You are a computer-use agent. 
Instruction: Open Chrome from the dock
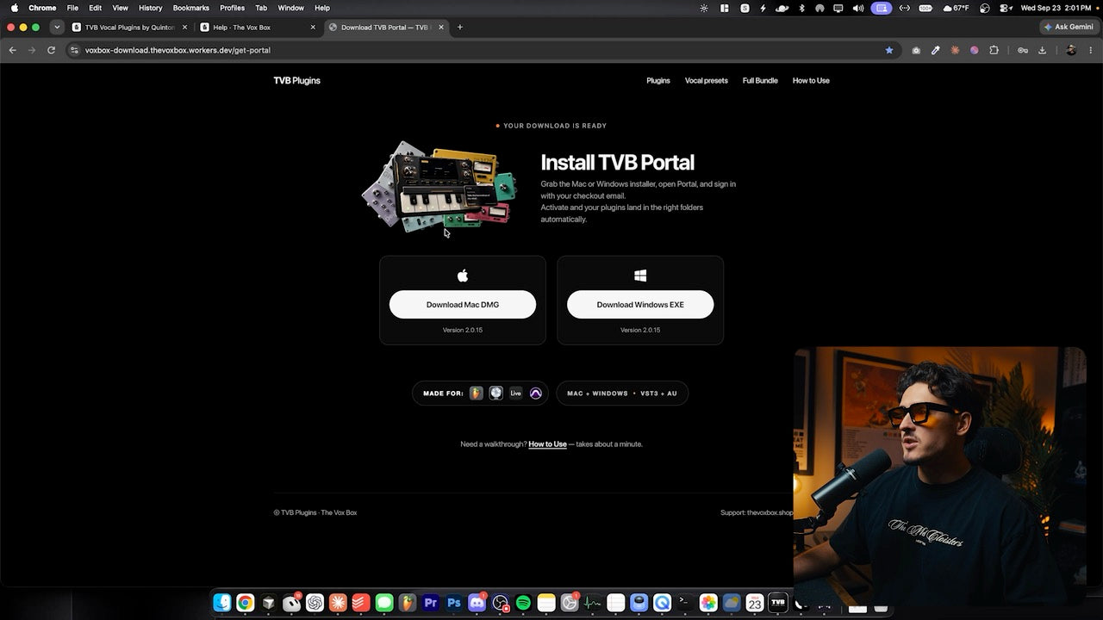246,604
